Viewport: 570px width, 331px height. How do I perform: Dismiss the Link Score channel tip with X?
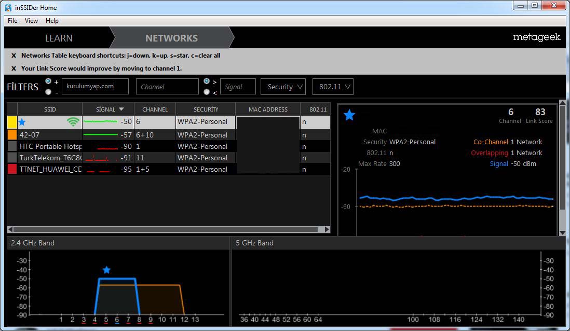(x=14, y=68)
